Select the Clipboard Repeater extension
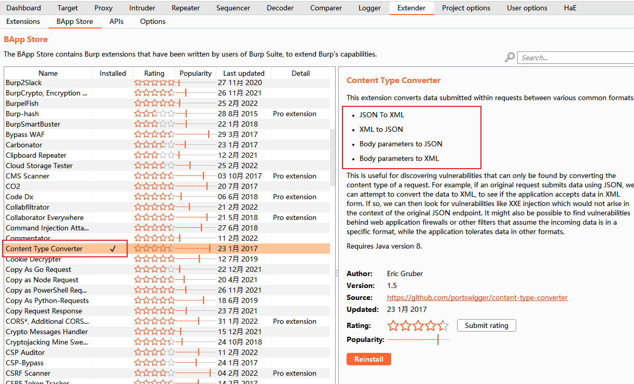The image size is (634, 384). (x=167, y=155)
